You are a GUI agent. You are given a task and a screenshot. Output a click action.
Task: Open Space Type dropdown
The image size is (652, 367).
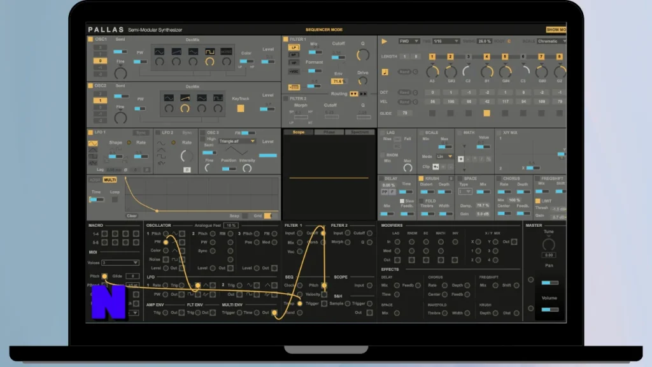tap(465, 191)
